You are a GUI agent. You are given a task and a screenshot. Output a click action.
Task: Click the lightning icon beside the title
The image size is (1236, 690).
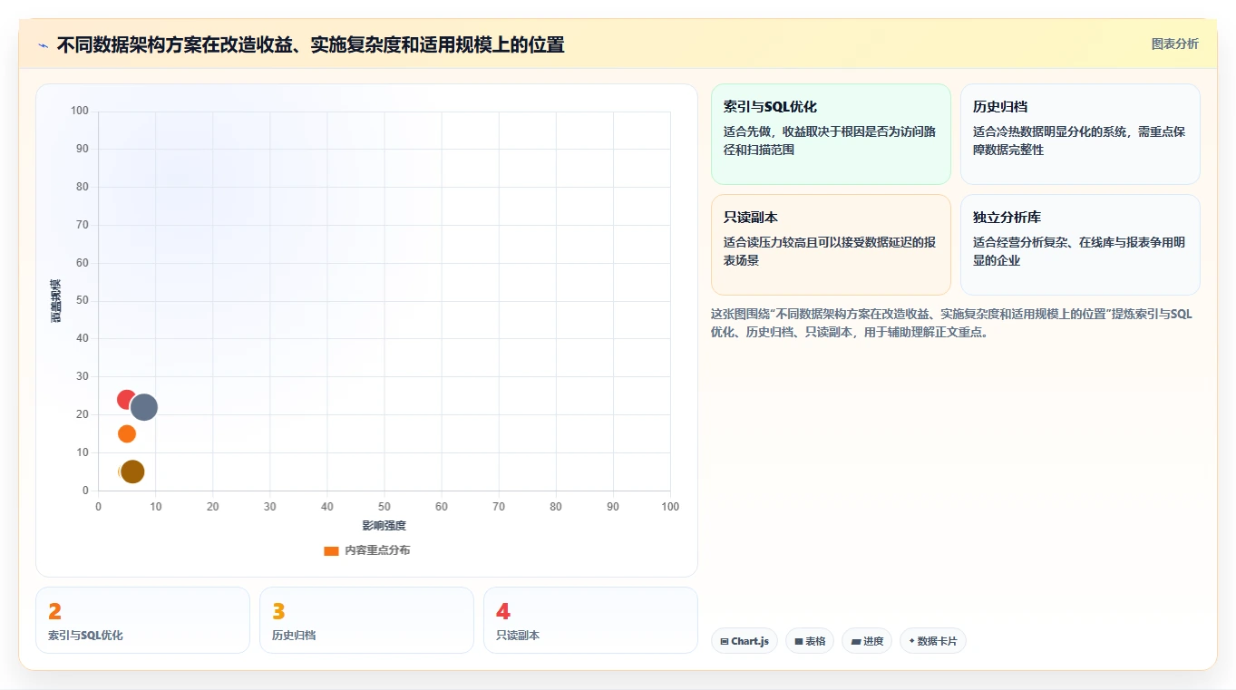point(44,45)
